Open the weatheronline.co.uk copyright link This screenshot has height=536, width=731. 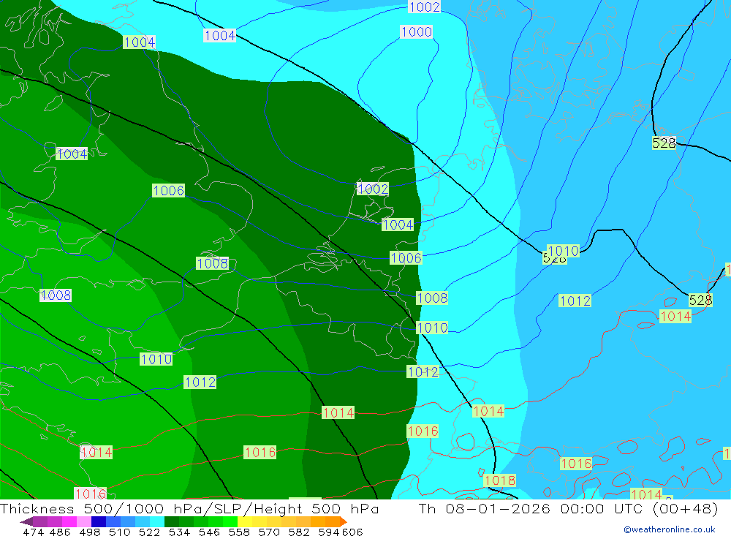(669, 529)
